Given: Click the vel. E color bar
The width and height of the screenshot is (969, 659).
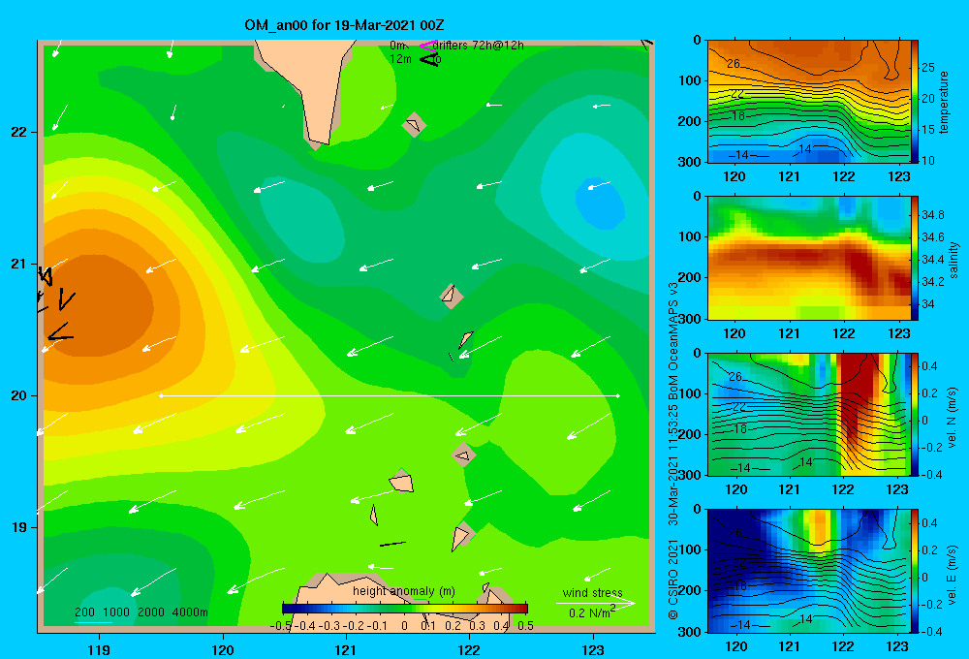Looking at the screenshot, I should (x=915, y=571).
